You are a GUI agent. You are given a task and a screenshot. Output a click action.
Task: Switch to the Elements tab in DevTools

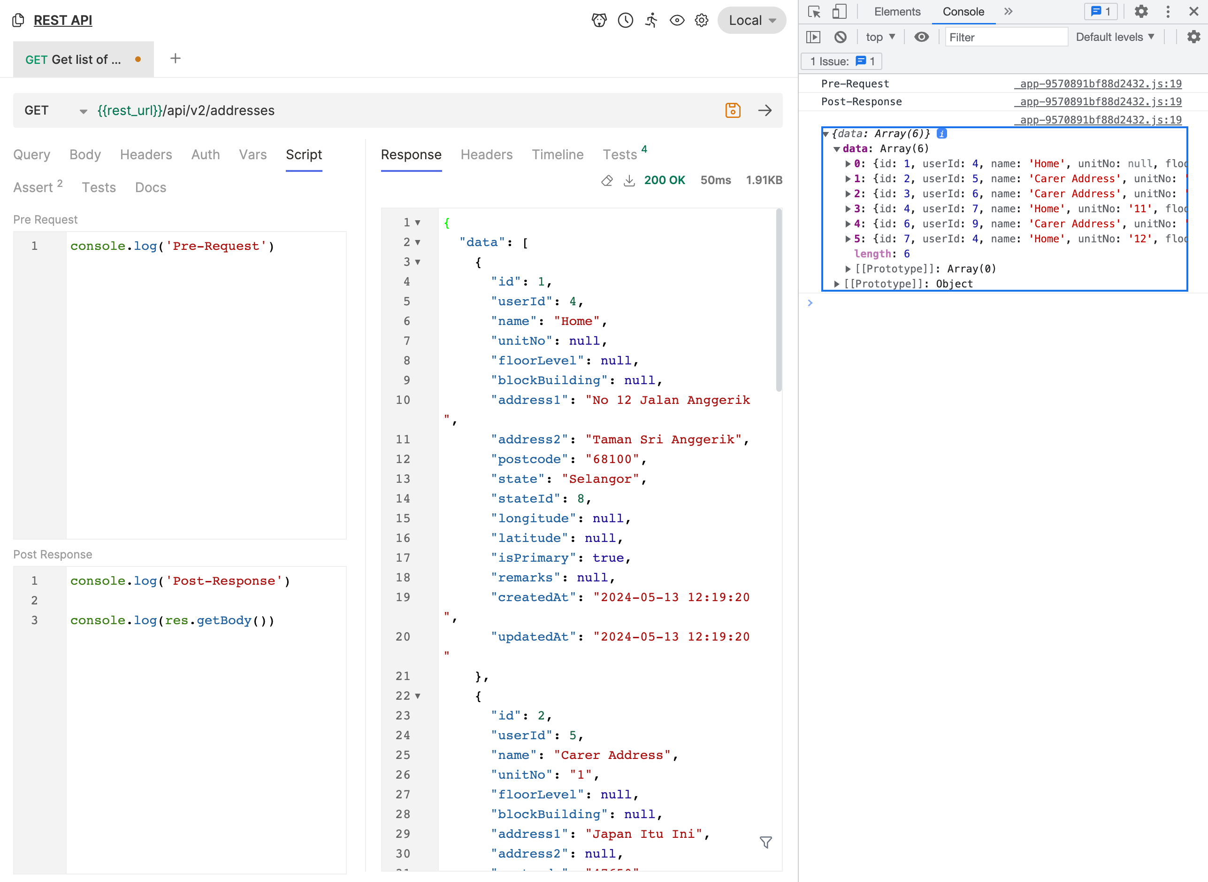[x=896, y=11]
